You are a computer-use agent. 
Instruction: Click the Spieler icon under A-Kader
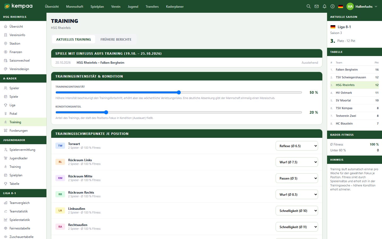tap(6, 88)
